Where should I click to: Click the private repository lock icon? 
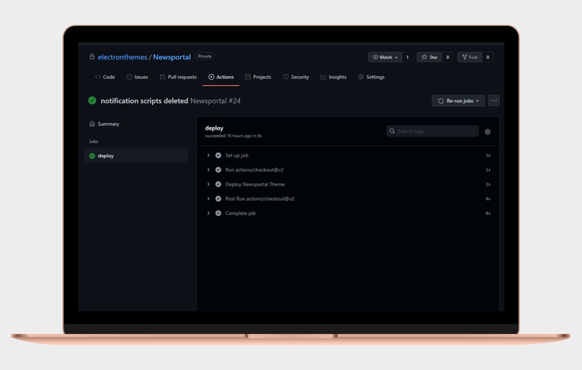[x=92, y=57]
